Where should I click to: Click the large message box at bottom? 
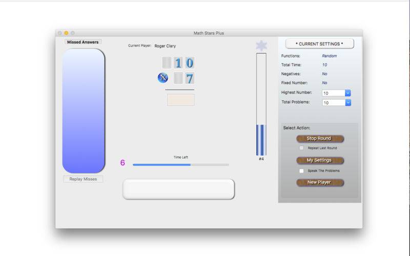(x=178, y=189)
